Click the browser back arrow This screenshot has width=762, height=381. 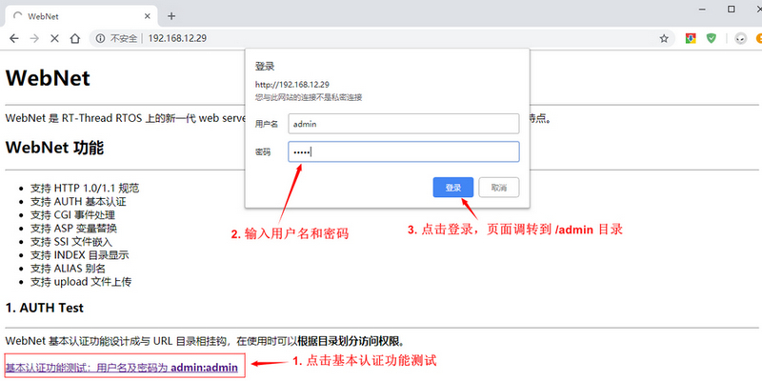(13, 38)
